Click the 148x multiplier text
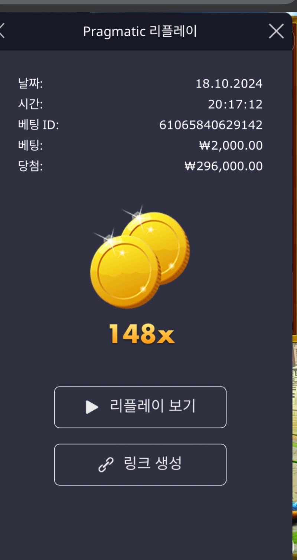The image size is (297, 560). [141, 334]
